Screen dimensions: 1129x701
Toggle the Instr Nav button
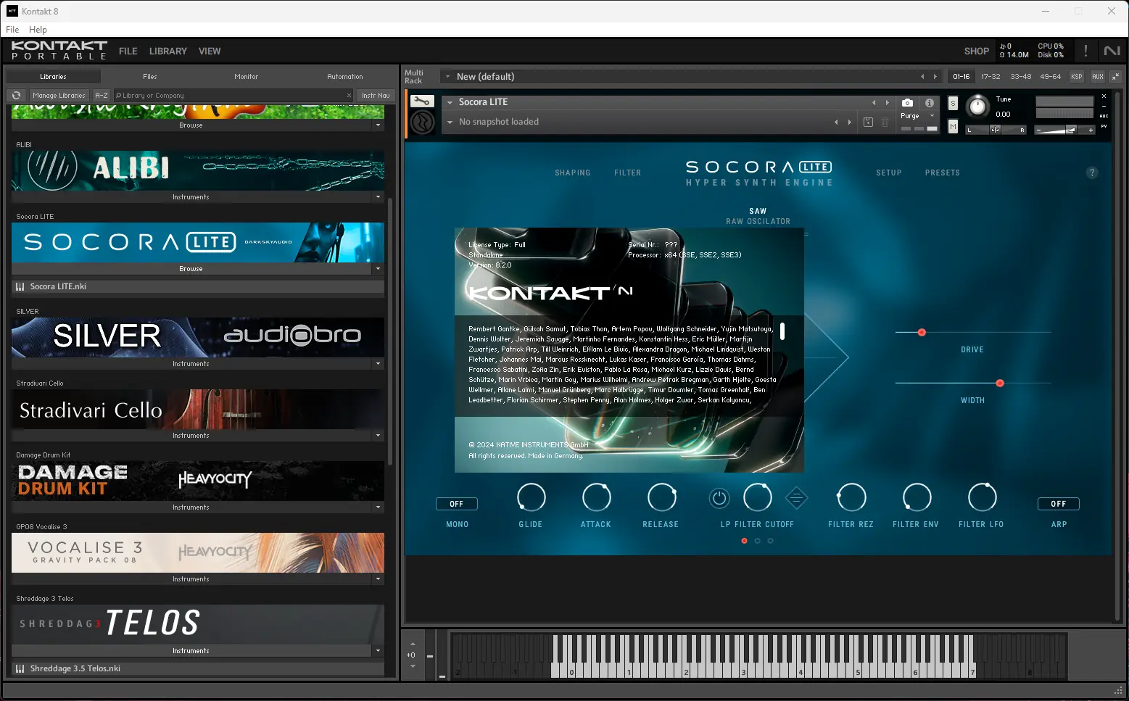point(376,95)
